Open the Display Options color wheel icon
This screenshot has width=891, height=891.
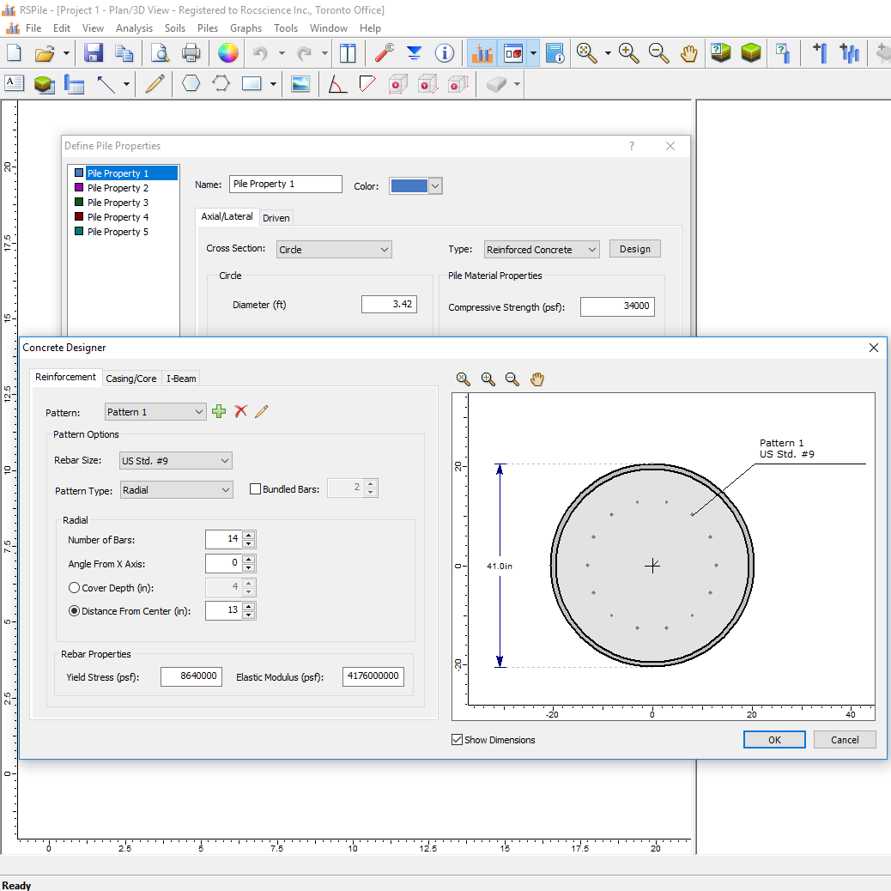click(227, 53)
